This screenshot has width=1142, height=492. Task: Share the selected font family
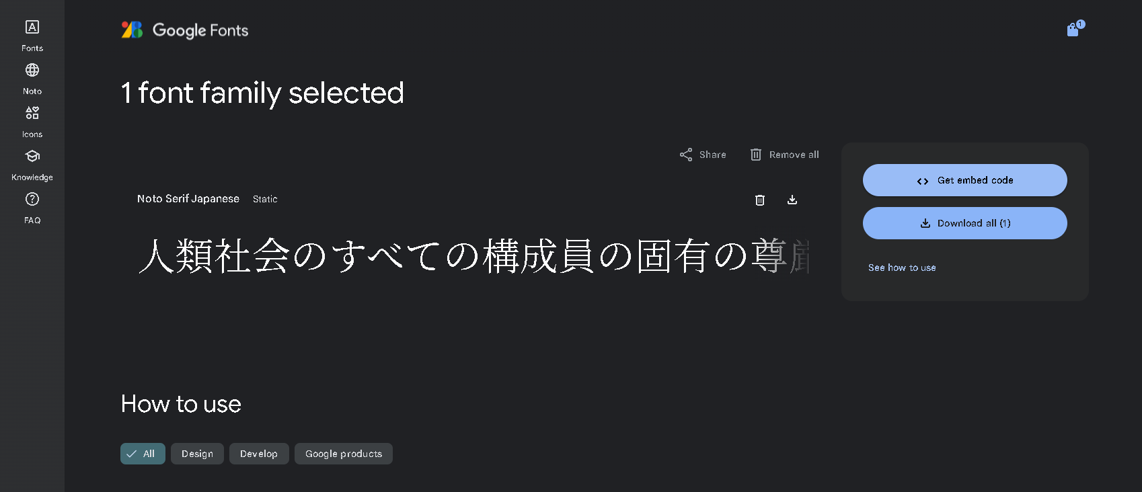pos(703,155)
